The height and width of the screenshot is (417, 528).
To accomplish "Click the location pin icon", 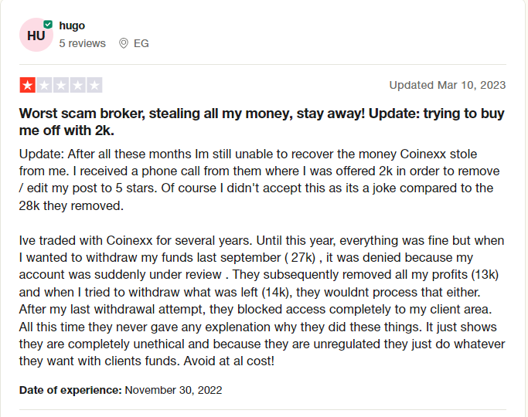I will click(x=124, y=43).
